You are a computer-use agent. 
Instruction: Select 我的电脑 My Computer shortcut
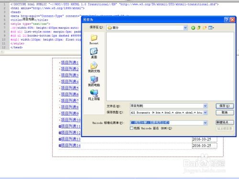94,81
